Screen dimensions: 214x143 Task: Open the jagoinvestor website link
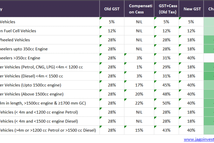pos(196,139)
